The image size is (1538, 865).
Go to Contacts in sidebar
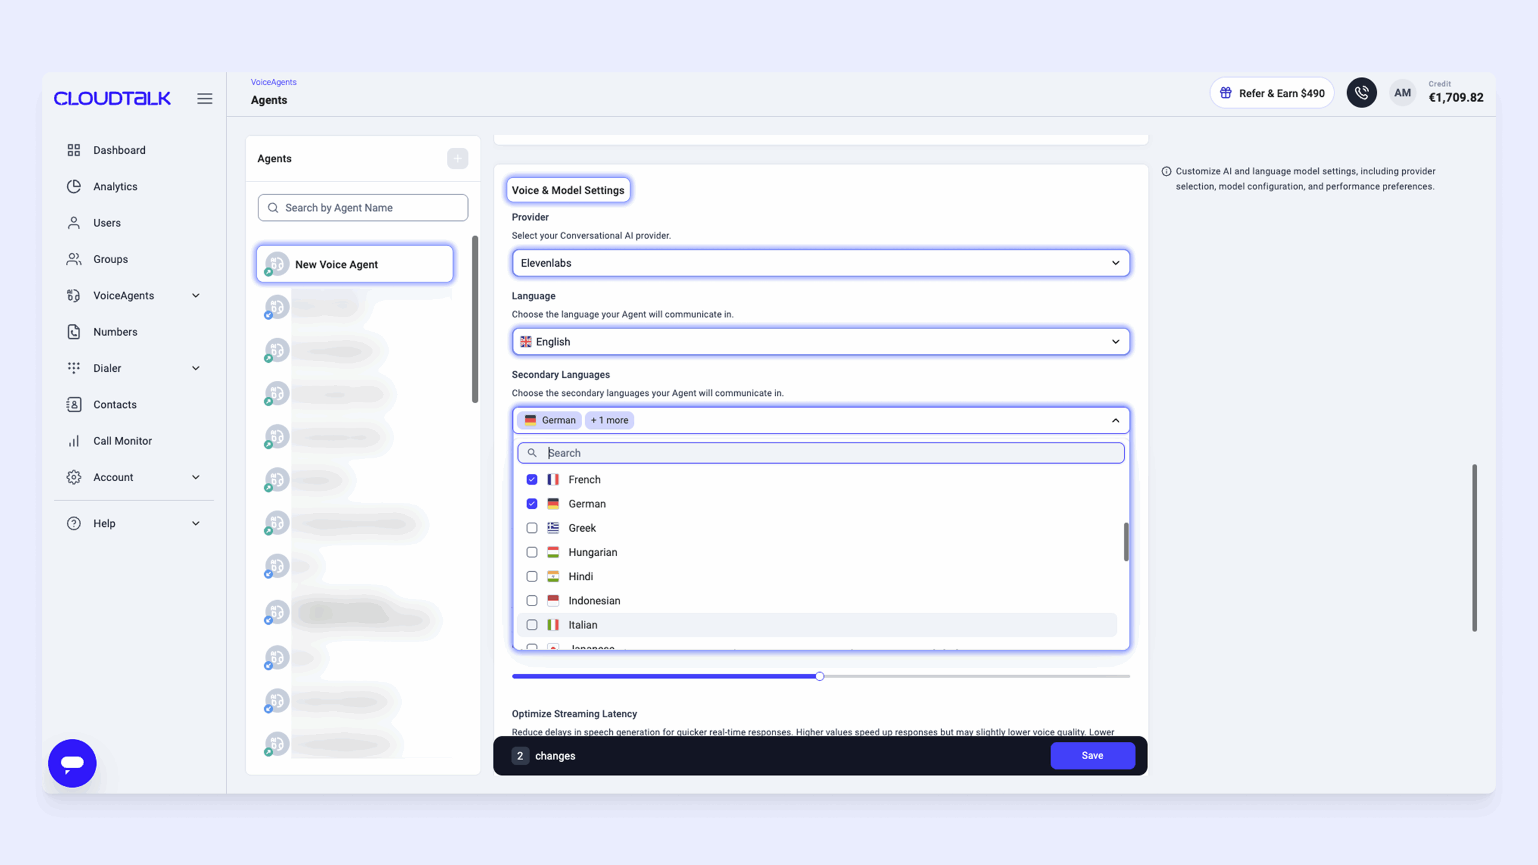[115, 405]
